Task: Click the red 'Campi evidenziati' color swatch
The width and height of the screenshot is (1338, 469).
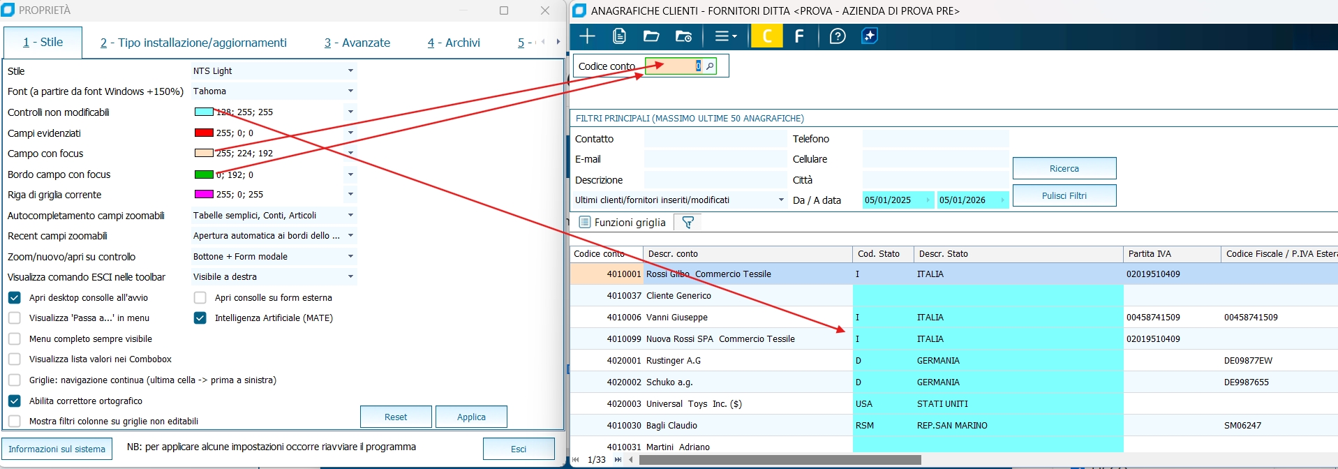Action: 204,133
